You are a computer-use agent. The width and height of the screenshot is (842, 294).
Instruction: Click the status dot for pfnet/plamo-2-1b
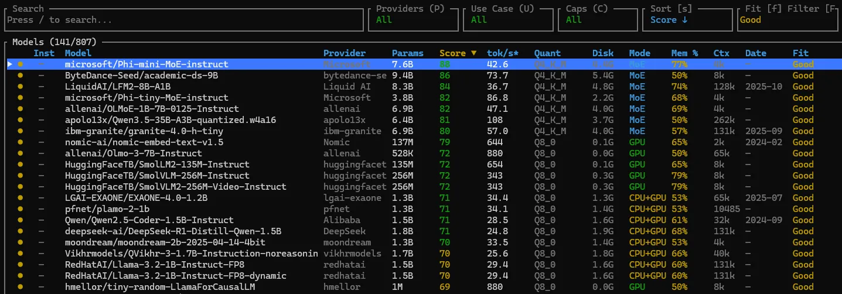pos(21,209)
